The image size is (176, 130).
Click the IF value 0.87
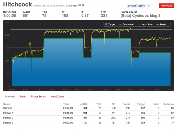point(85,16)
